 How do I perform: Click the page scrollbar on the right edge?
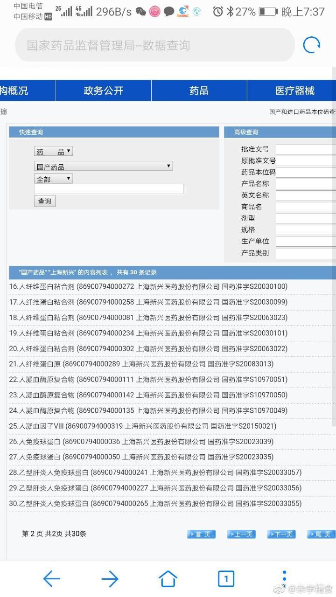tap(334, 247)
